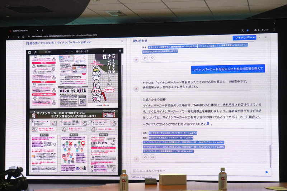The image size is (287, 191).
Task: Click the browser zoom magnifier icon
Action: pos(243,30)
